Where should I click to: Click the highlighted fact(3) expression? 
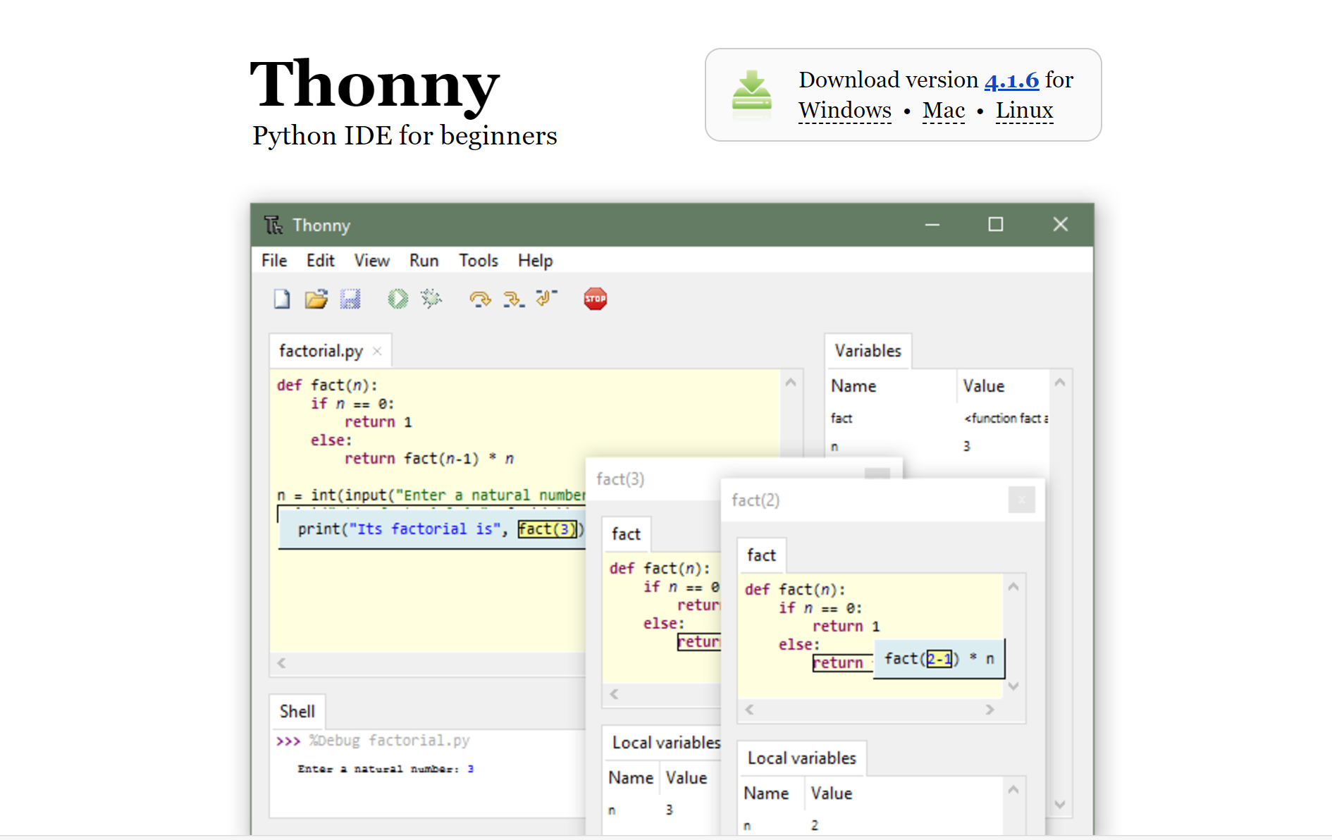[548, 529]
